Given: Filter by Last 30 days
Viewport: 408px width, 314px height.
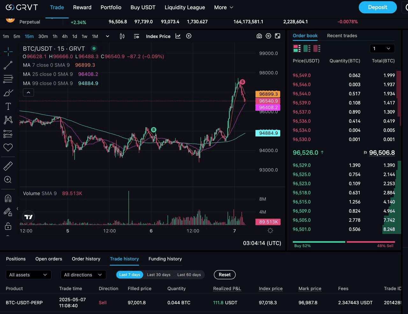Looking at the screenshot, I should (159, 275).
